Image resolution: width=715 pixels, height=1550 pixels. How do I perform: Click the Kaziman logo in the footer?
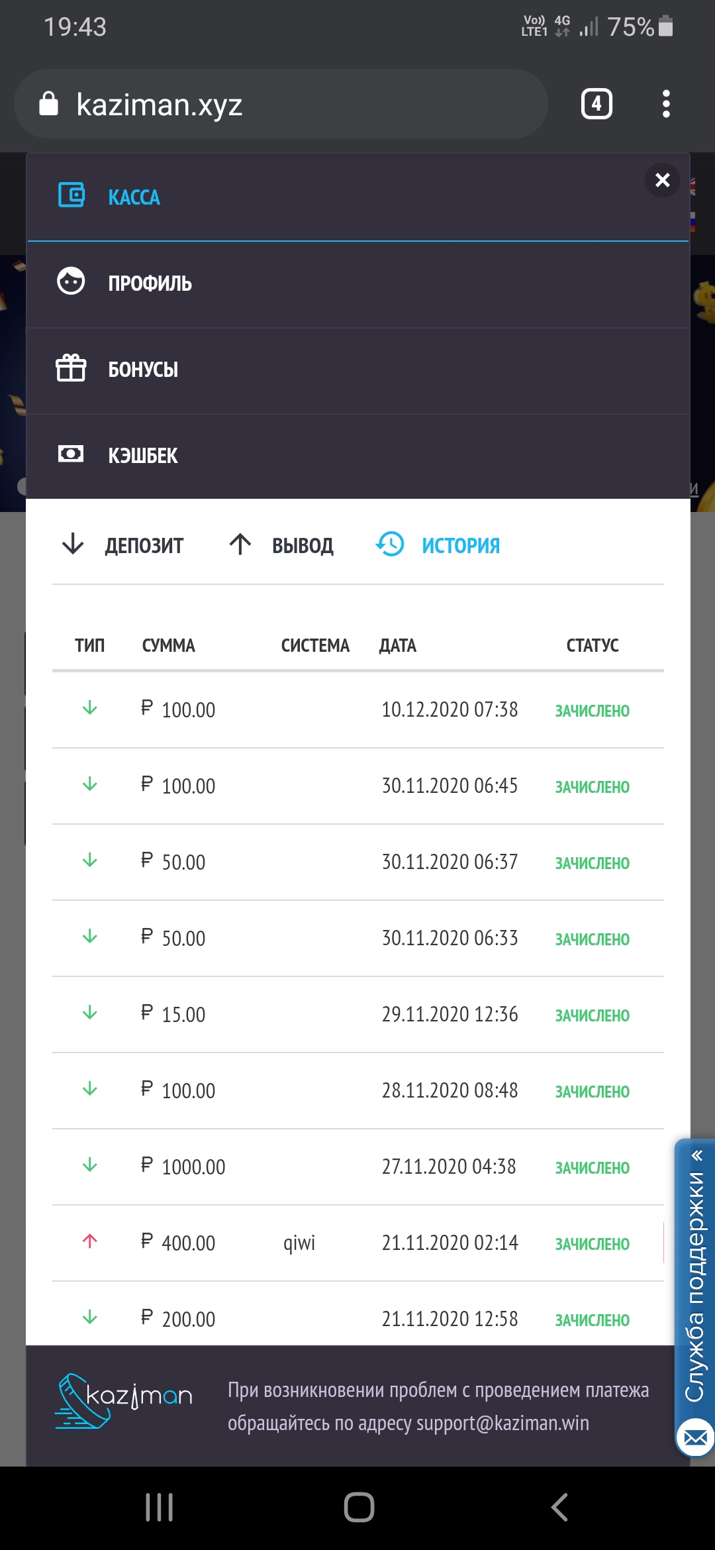[x=124, y=1400]
